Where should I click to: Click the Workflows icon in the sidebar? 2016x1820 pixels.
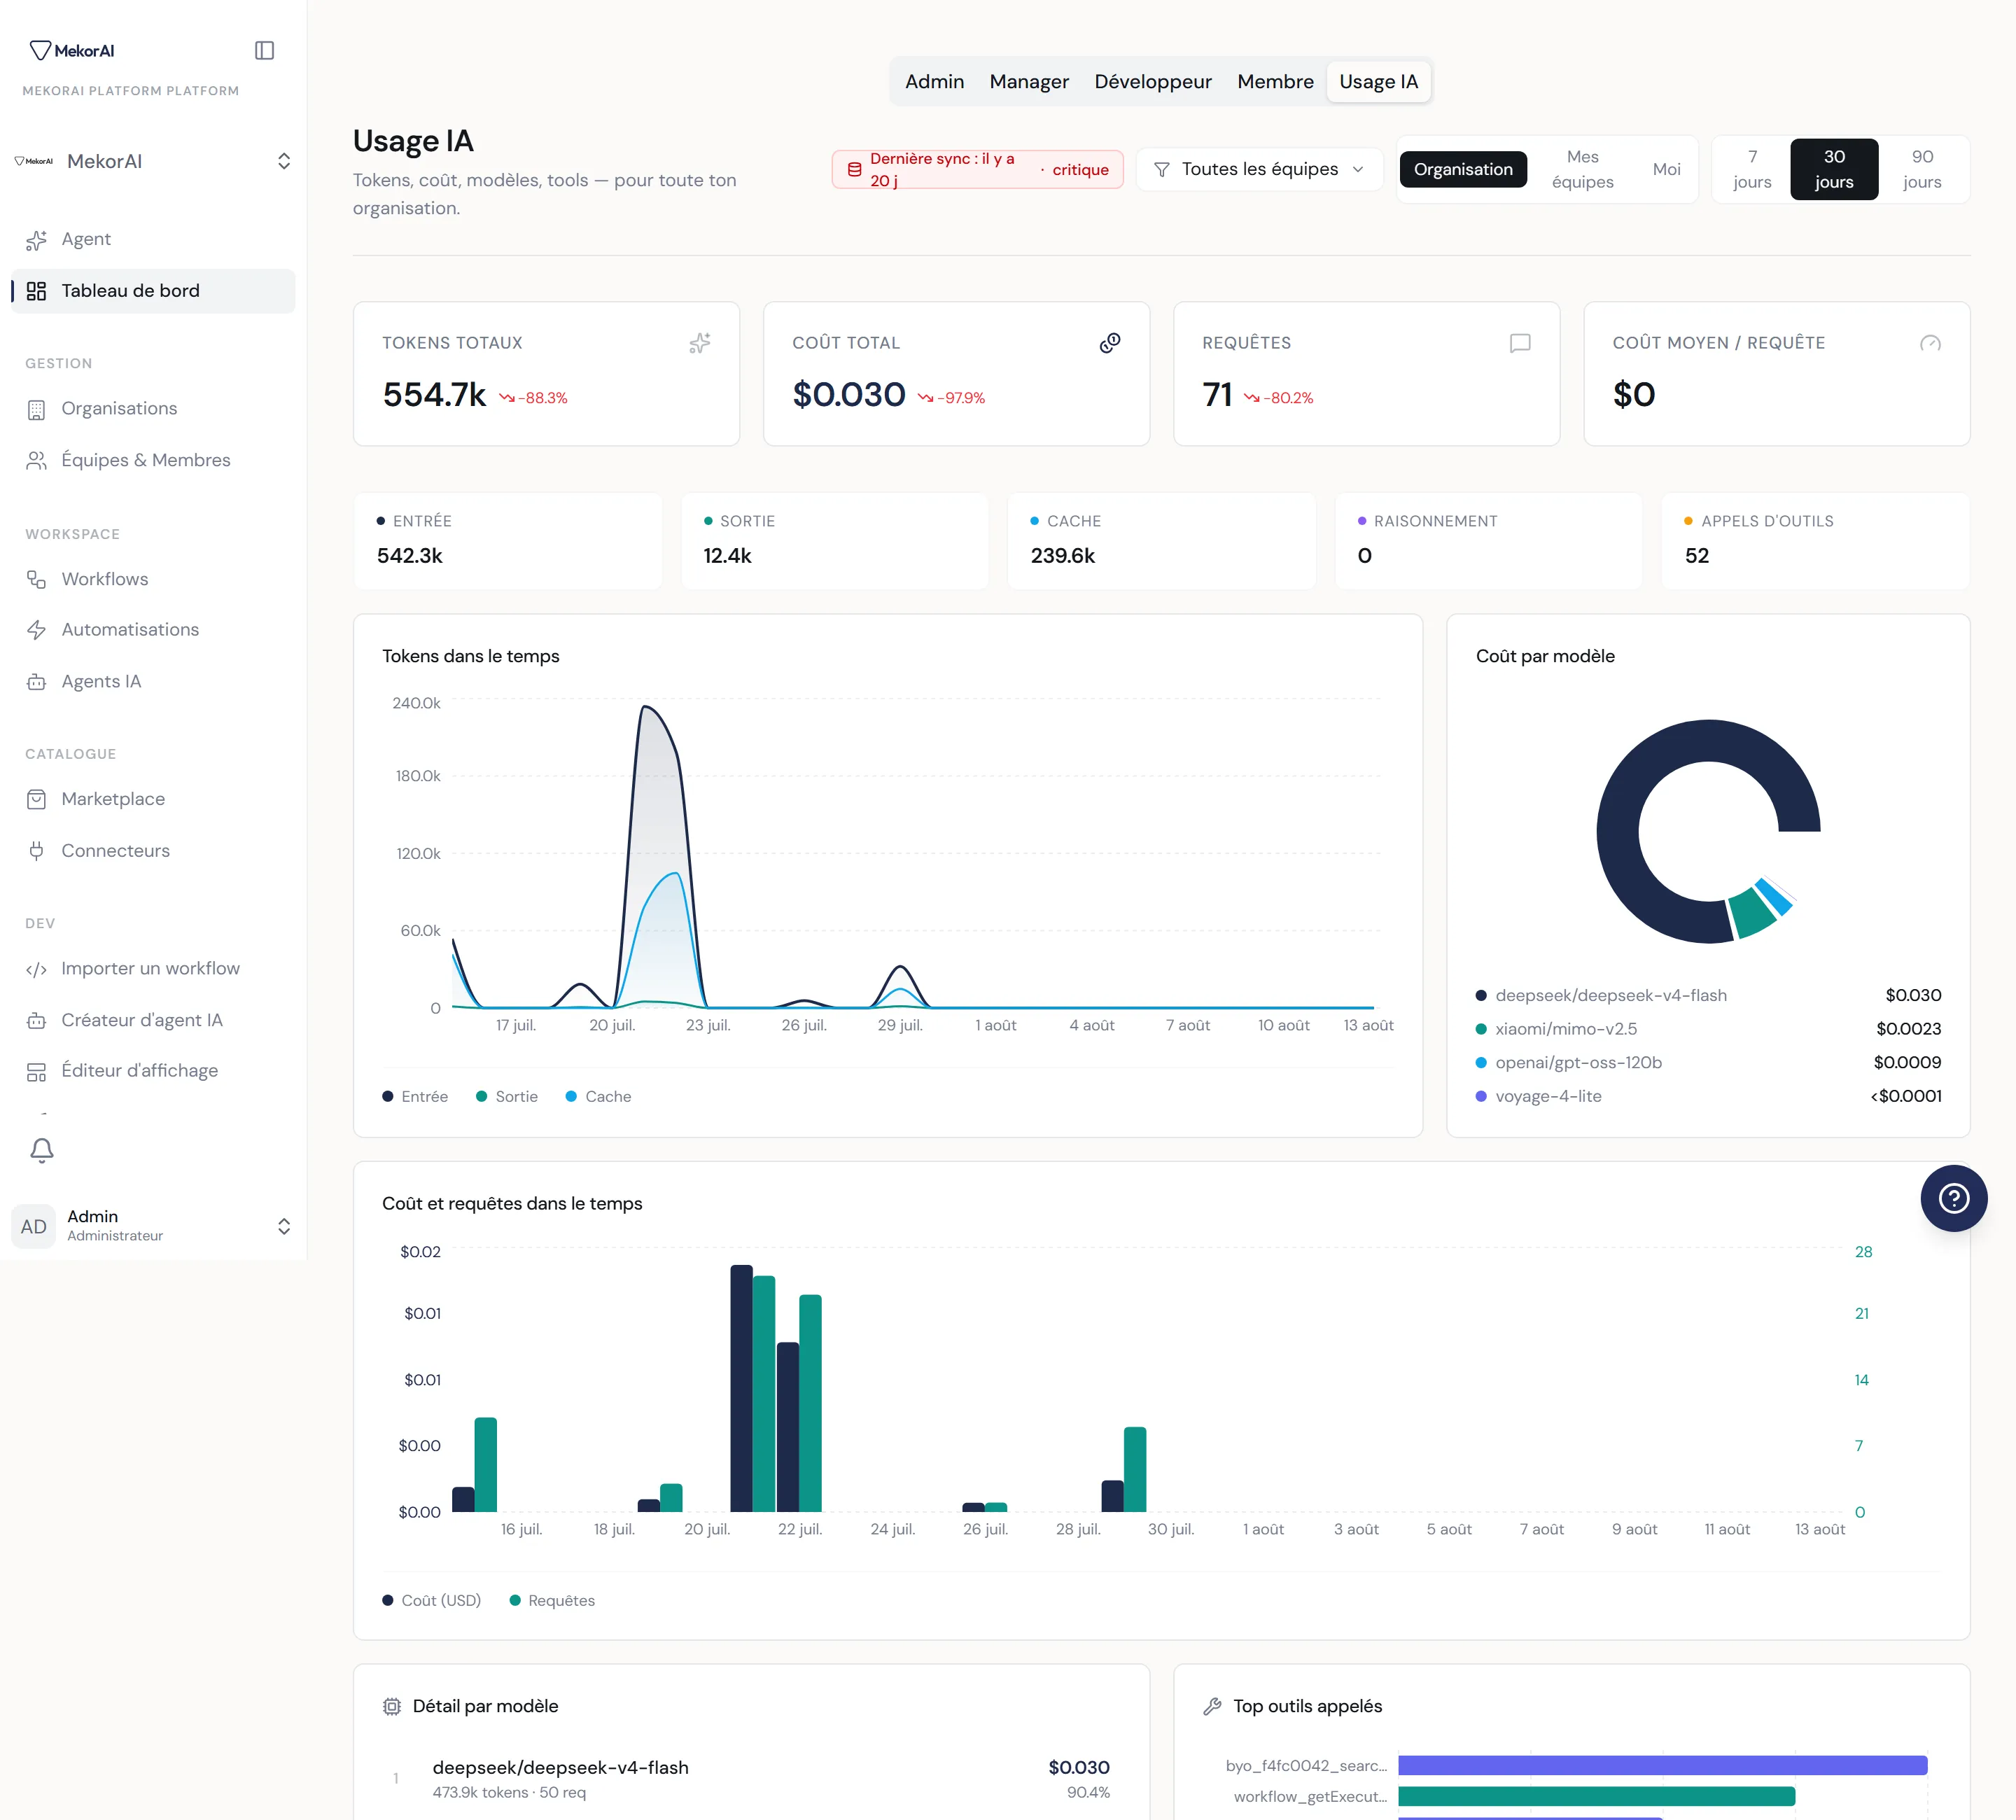[36, 579]
